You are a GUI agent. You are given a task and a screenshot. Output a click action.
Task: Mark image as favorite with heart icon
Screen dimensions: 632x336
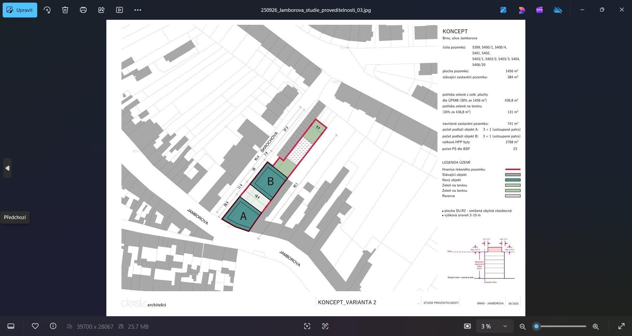(x=35, y=326)
